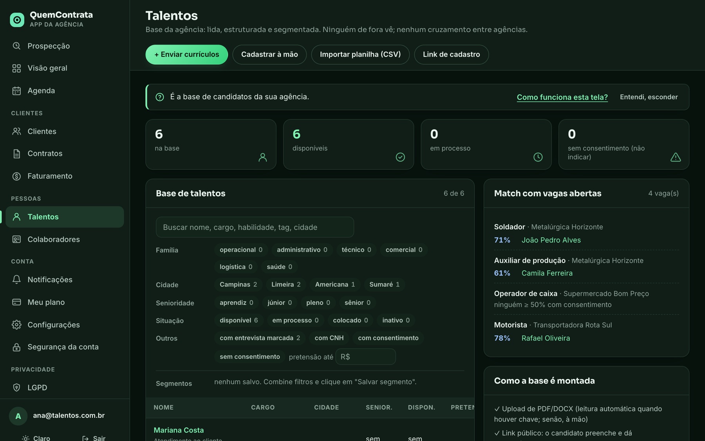This screenshot has width=705, height=441.
Task: Click the LGPD shield icon
Action: point(16,388)
